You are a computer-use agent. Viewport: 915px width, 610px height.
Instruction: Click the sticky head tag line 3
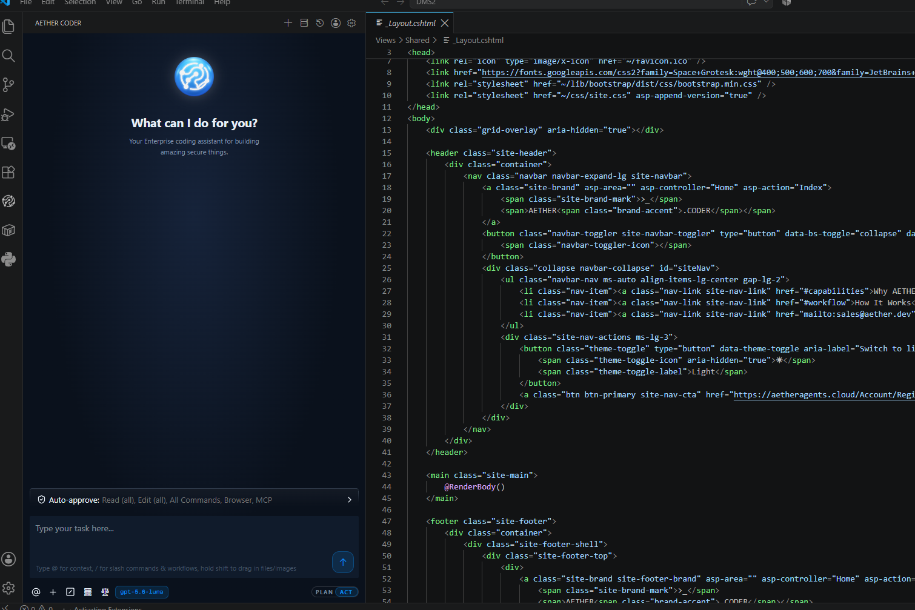[422, 53]
